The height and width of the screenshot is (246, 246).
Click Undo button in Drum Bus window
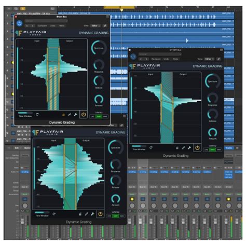(x=52, y=25)
